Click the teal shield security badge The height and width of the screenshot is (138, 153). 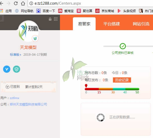click(17, 69)
